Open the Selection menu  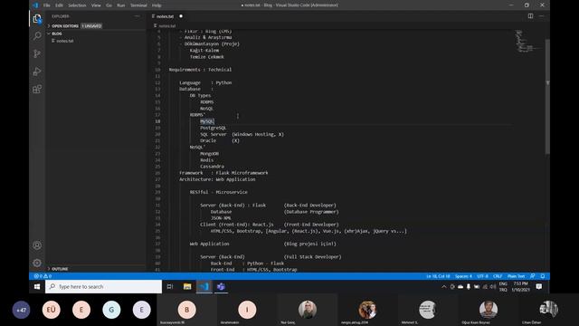(x=77, y=5)
